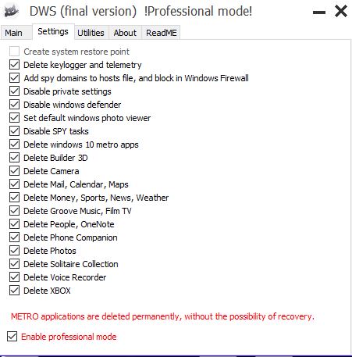
Task: Toggle Delete XBOX checkbox
Action: tap(14, 291)
